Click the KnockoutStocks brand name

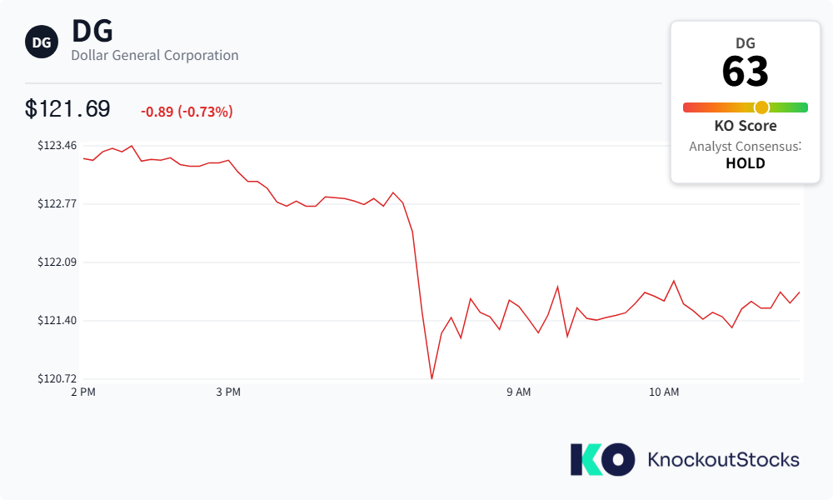[x=724, y=460]
